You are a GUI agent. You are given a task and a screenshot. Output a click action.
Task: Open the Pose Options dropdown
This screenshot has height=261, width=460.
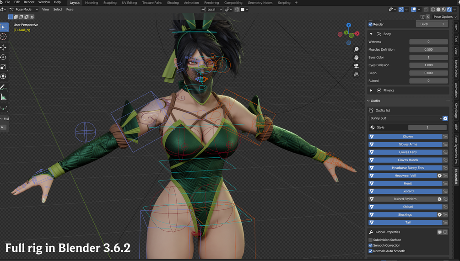445,17
